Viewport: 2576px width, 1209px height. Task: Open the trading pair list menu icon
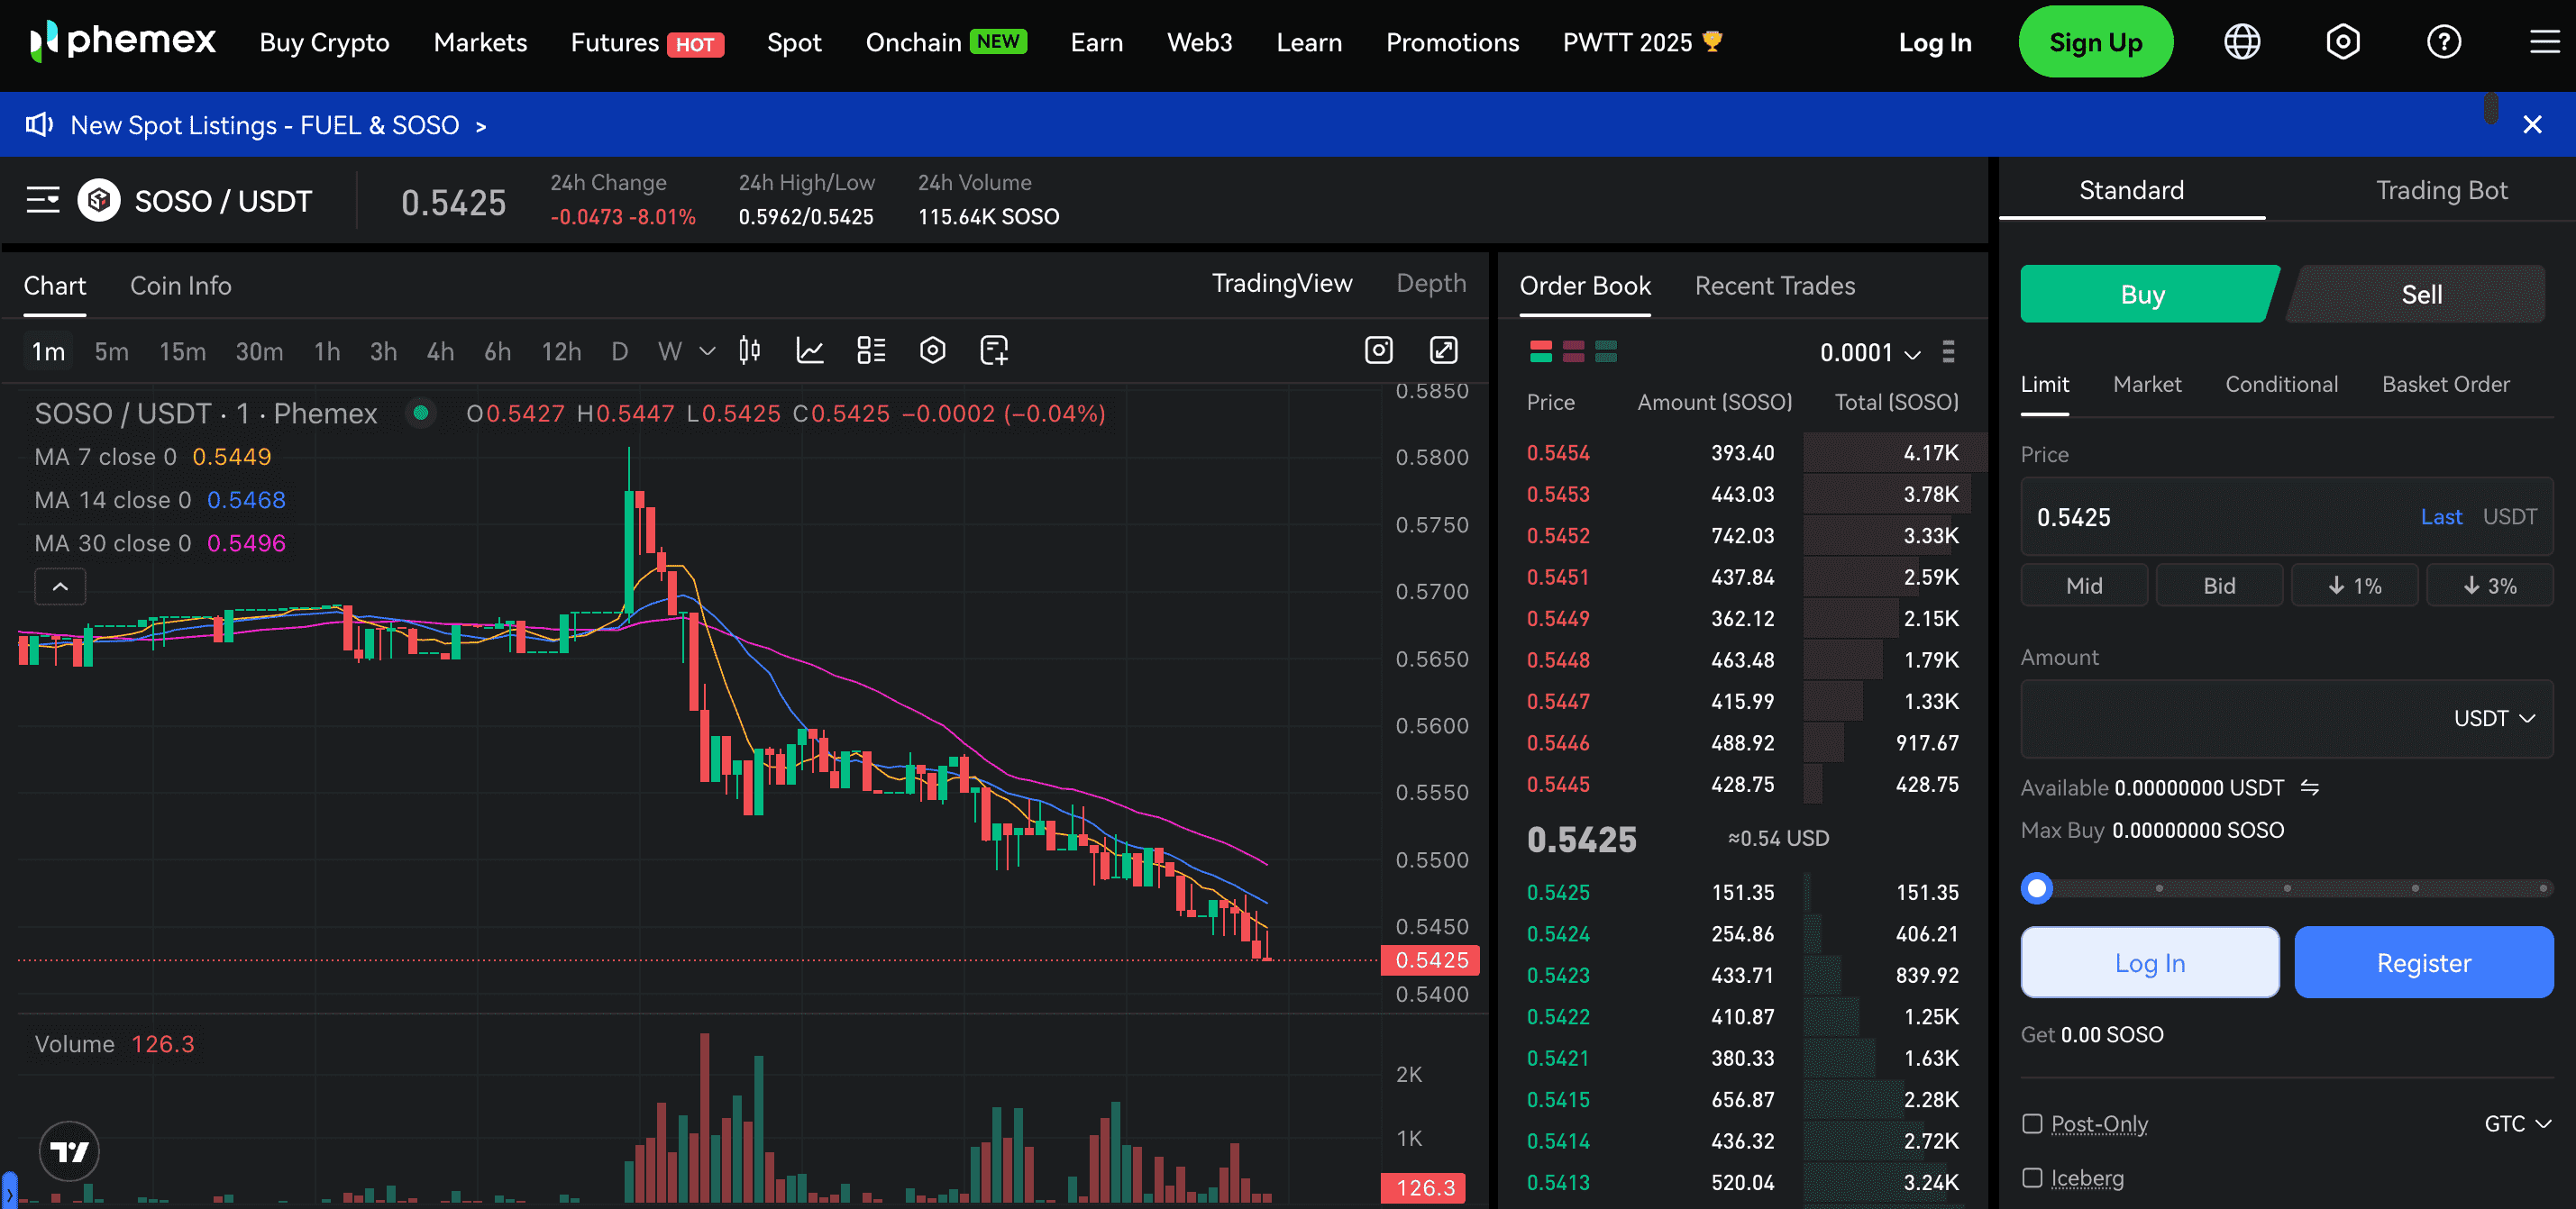(43, 200)
